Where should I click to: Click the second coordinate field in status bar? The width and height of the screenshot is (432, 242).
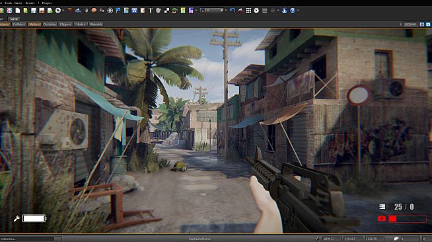tap(353, 239)
